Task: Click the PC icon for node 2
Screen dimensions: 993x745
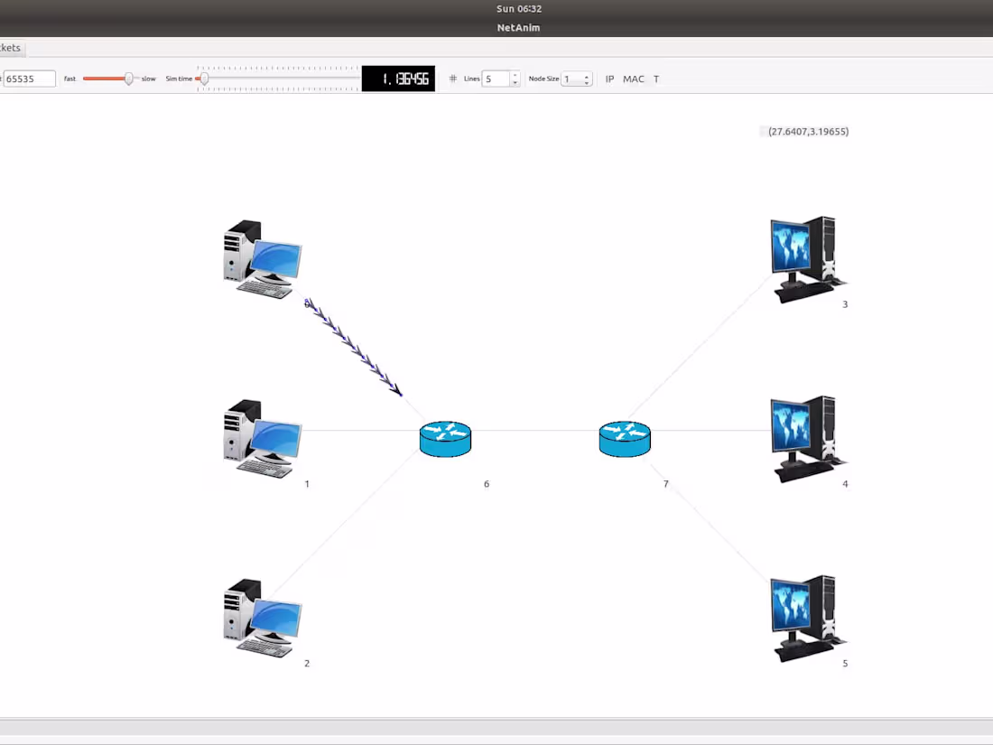Action: (x=262, y=619)
